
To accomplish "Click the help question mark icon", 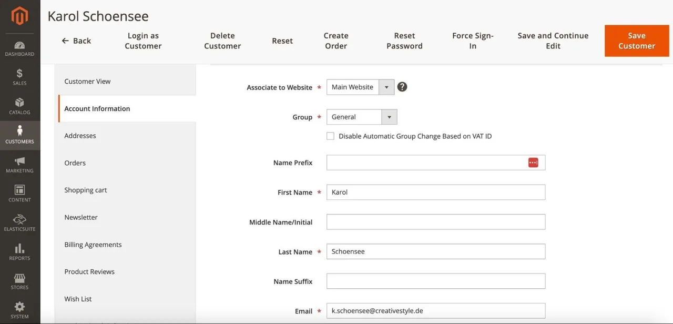I will (402, 87).
